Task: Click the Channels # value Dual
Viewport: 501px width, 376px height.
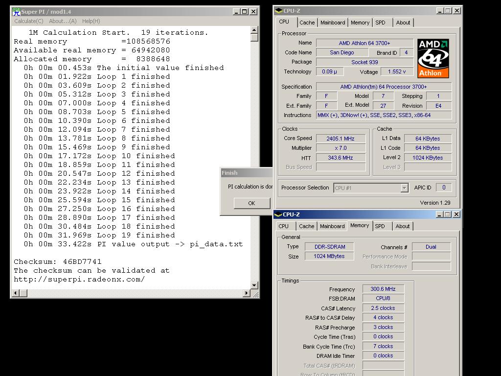Action: (431, 247)
